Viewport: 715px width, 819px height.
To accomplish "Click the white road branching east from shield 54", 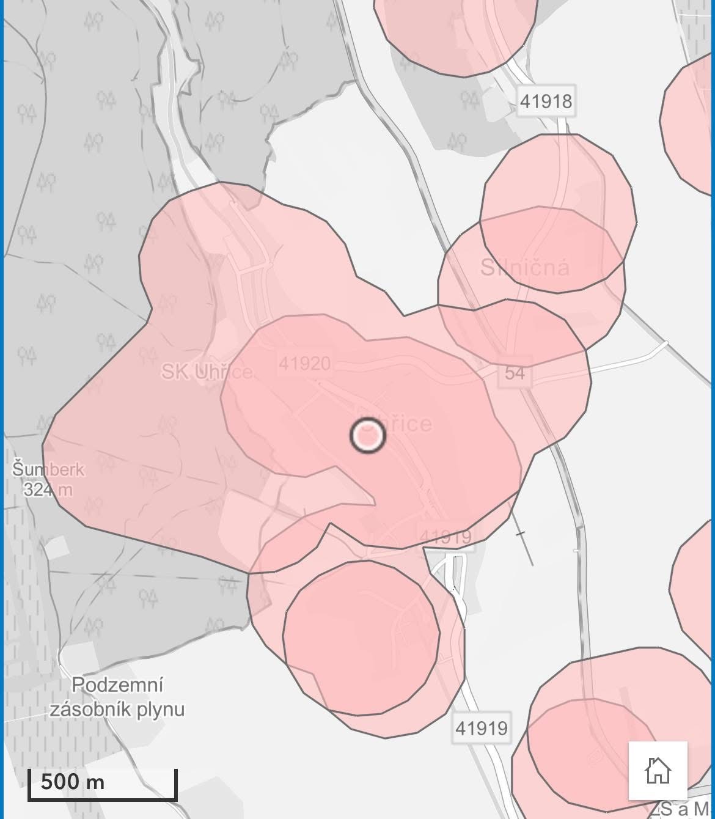I will tap(623, 361).
